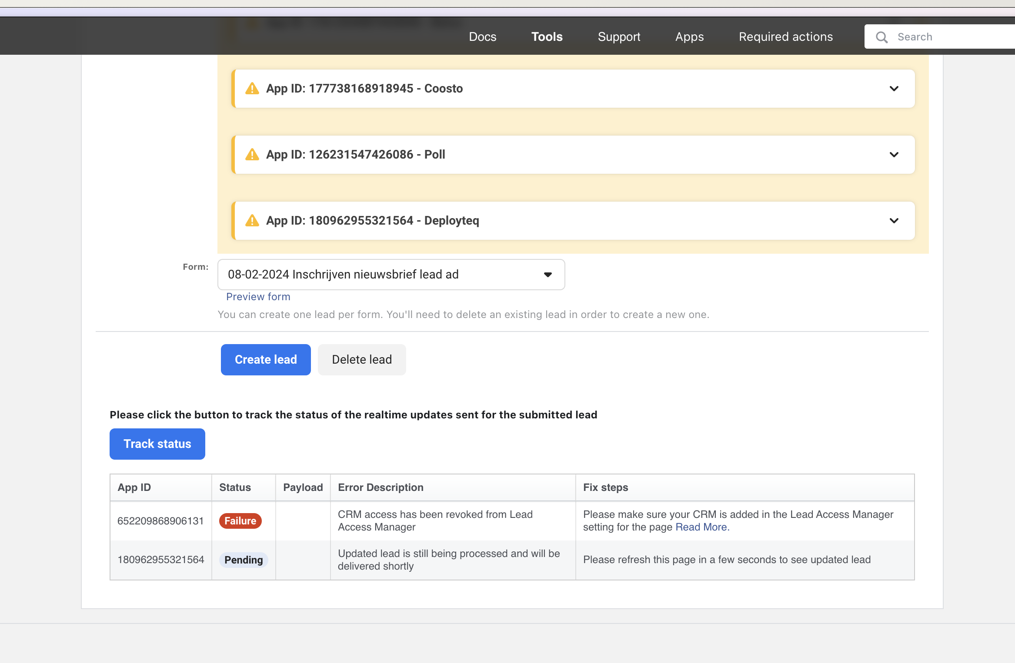Screen dimensions: 1015x663
Task: Click the Payload column header
Action: pos(303,487)
